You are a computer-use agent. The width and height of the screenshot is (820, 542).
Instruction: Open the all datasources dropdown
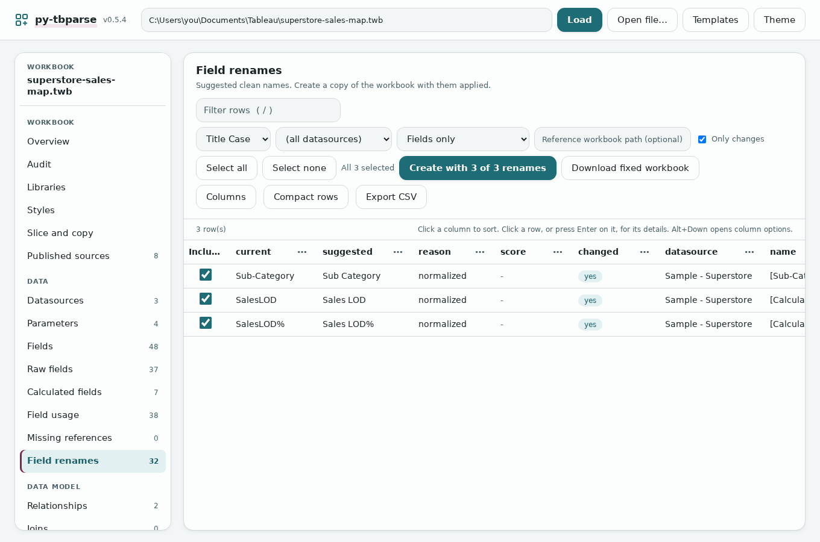(333, 139)
